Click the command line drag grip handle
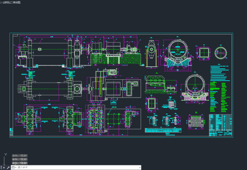Screen dimensions: 247x170 tap(1, 168)
